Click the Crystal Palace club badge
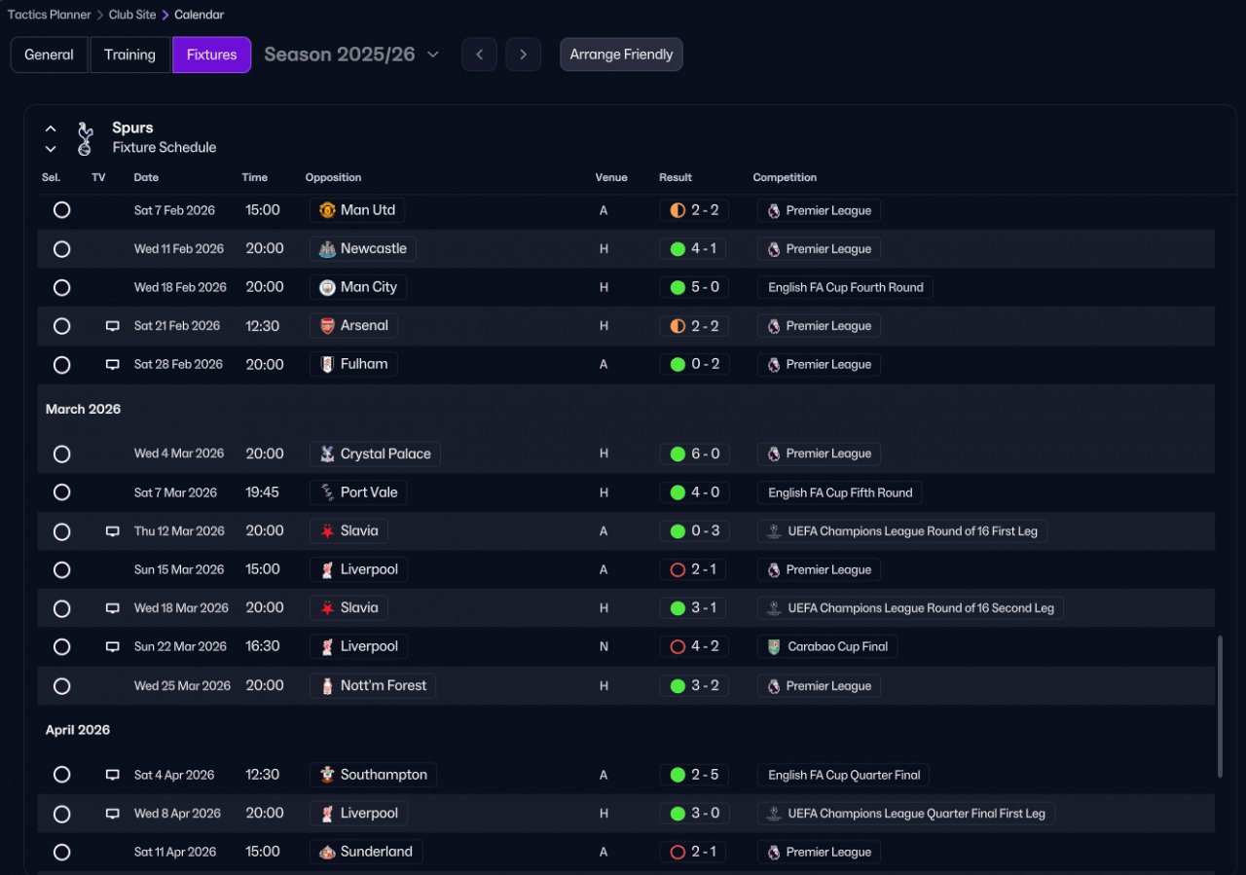 point(327,454)
